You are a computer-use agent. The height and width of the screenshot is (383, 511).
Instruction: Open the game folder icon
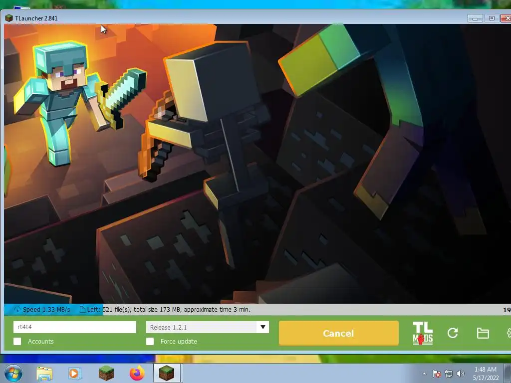pos(483,333)
